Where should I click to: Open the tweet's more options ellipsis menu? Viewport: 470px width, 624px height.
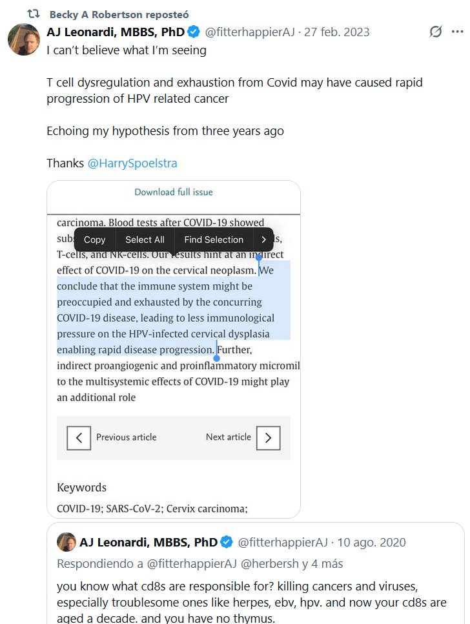point(459,32)
